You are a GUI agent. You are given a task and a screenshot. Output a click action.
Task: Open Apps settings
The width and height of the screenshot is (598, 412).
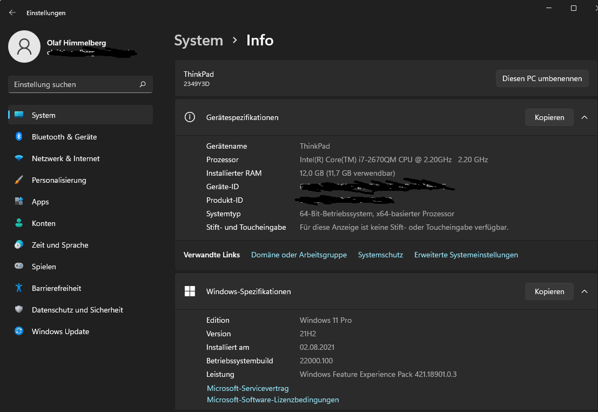pyautogui.click(x=80, y=202)
